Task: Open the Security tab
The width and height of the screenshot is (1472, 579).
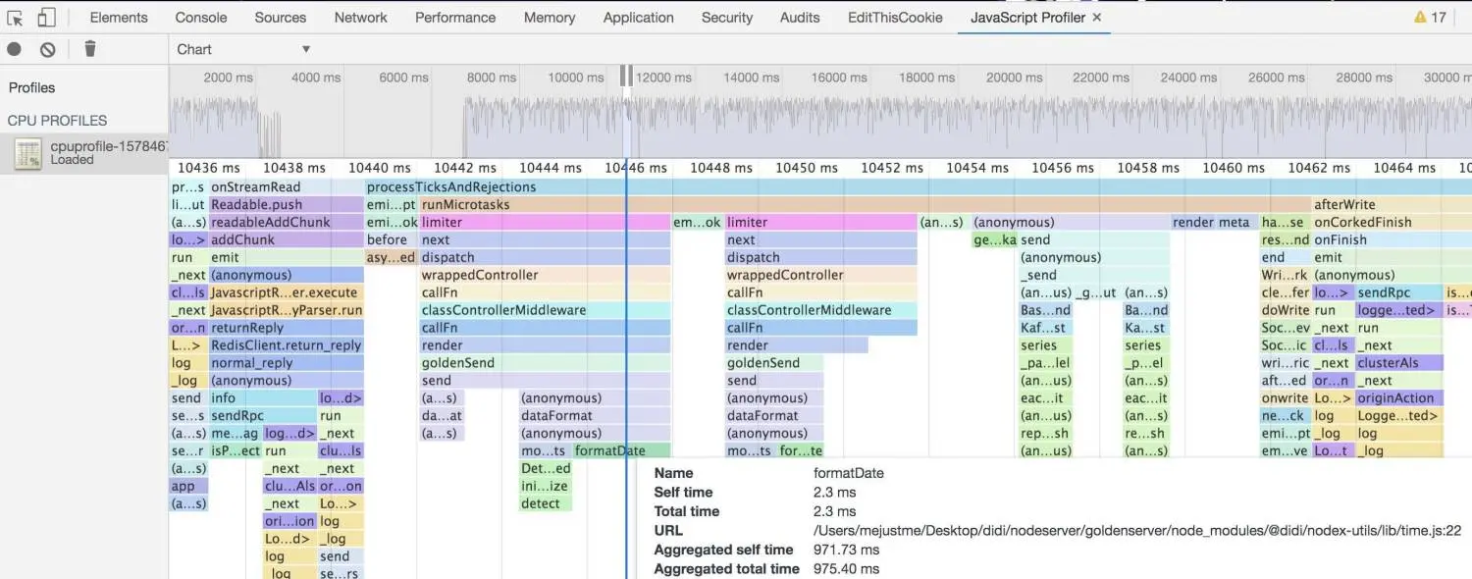Action: coord(727,18)
